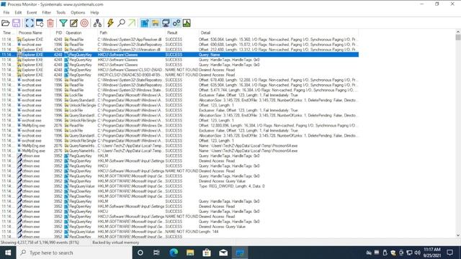Open the File menu
This screenshot has width=461, height=259.
tap(6, 13)
